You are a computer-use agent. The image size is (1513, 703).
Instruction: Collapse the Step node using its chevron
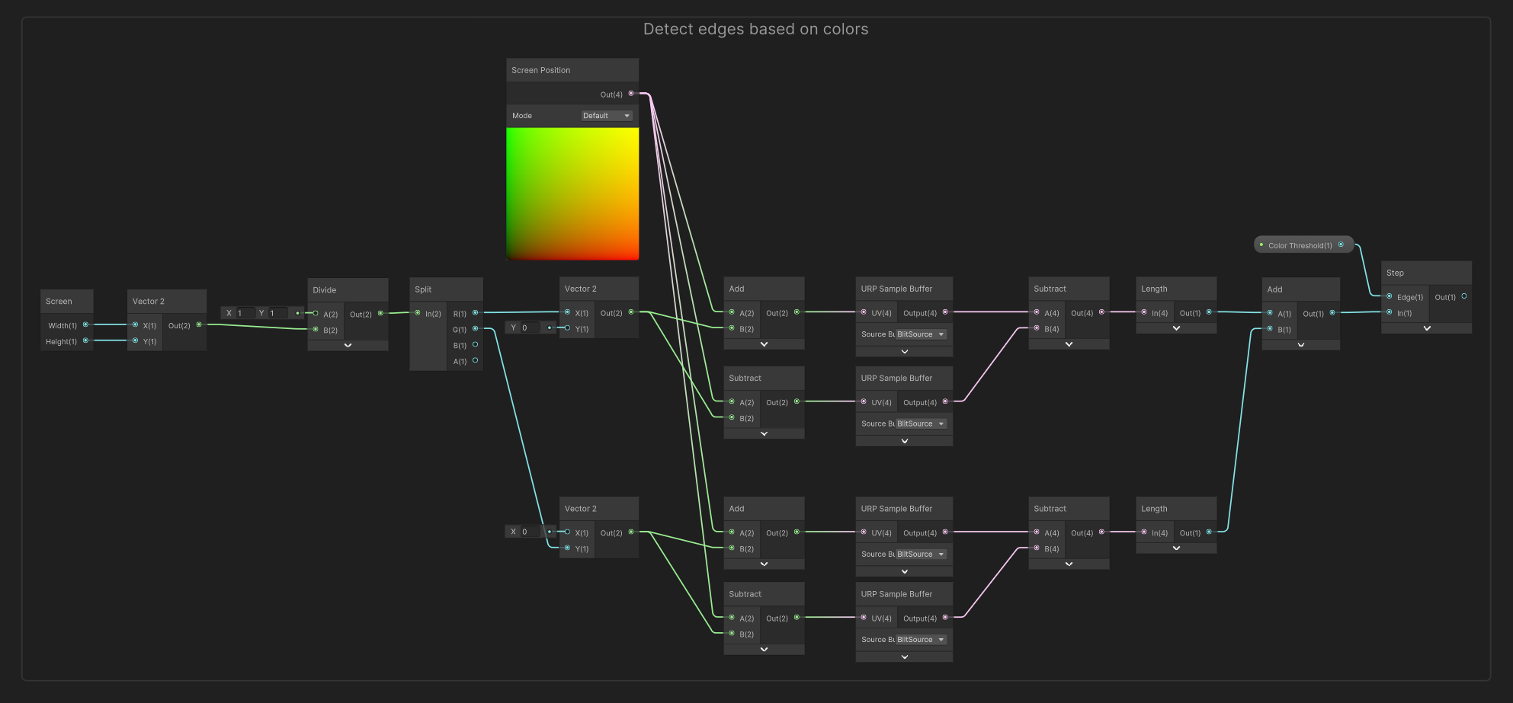pyautogui.click(x=1426, y=328)
